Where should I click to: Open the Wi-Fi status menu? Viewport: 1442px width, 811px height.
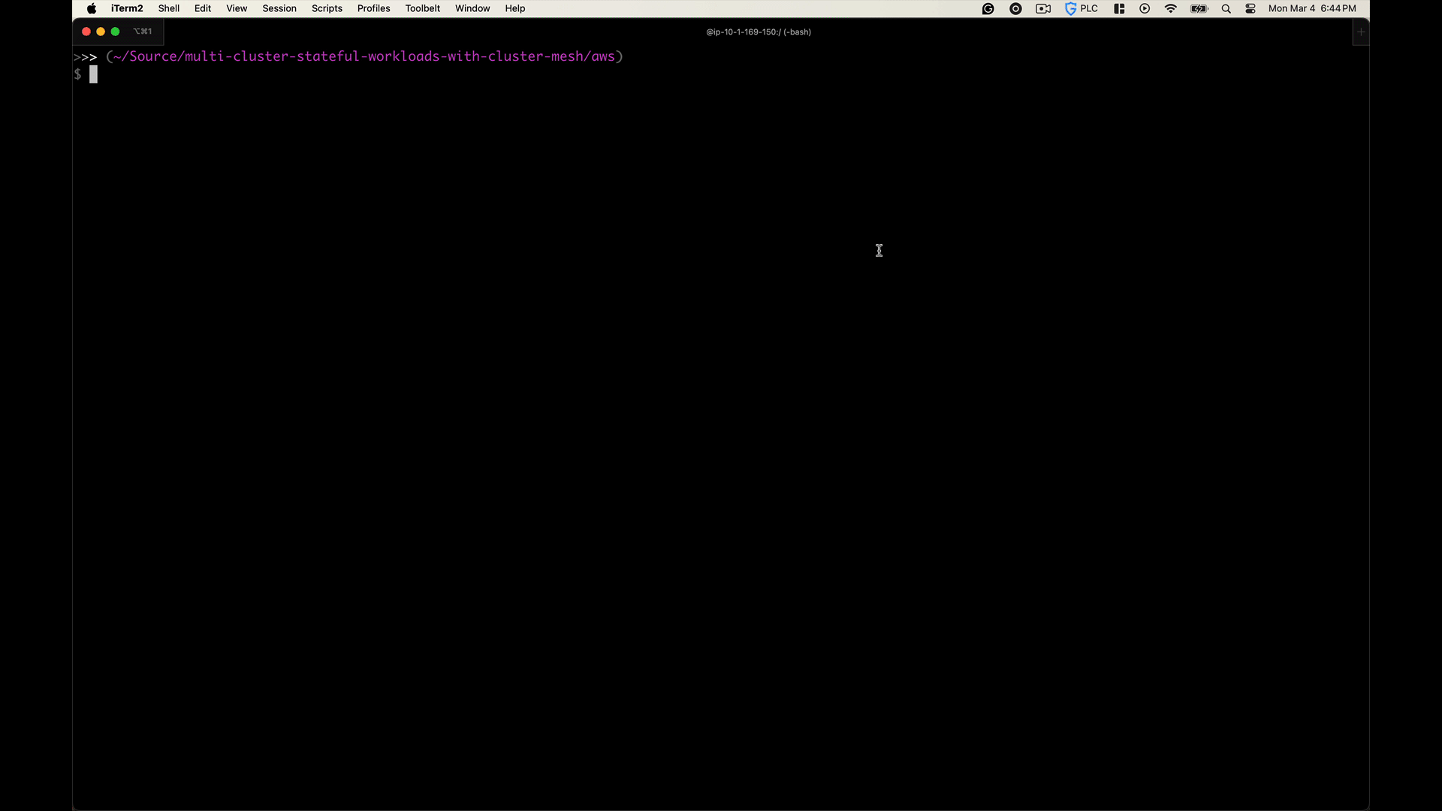coord(1170,8)
